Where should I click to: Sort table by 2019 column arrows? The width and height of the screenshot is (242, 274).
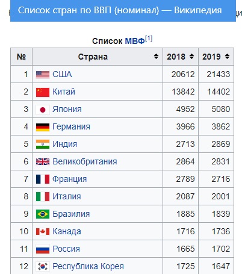click(227, 57)
